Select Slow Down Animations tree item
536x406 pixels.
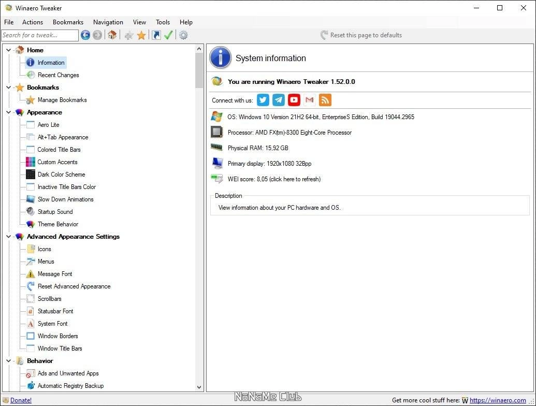[65, 199]
